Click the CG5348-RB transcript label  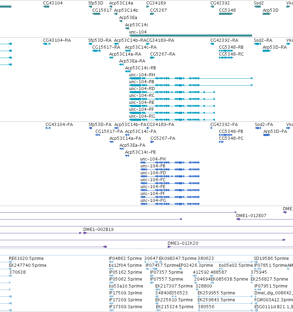click(x=231, y=47)
